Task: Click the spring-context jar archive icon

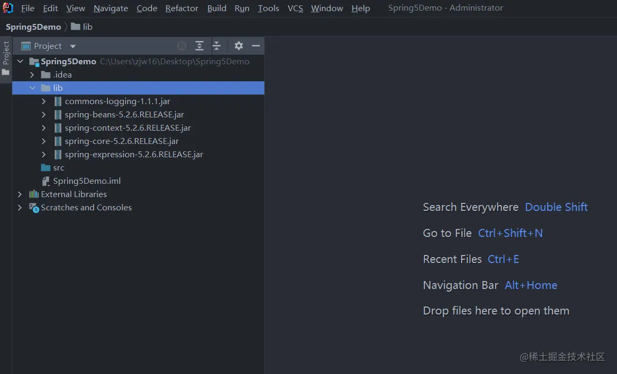Action: click(x=58, y=128)
